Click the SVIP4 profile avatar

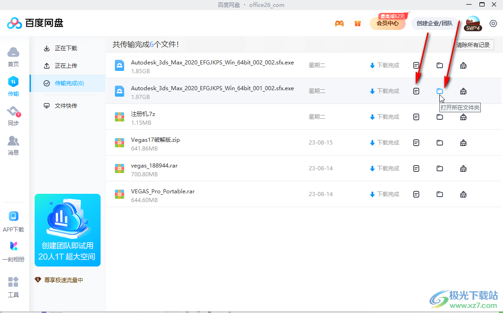473,23
